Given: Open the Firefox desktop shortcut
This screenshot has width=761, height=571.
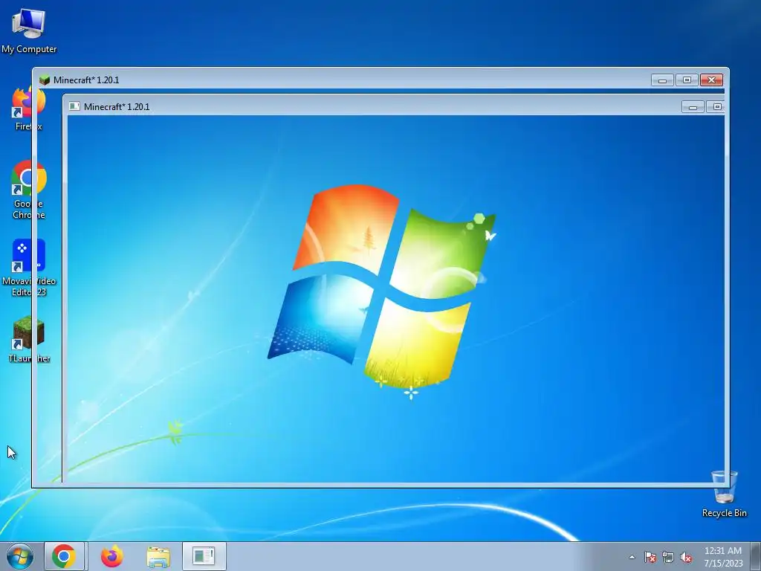Looking at the screenshot, I should click(x=29, y=109).
